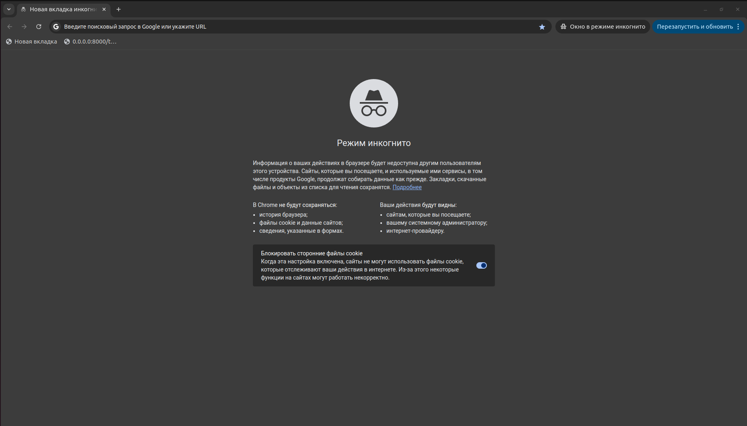
Task: Open a new tab with plus button
Action: pyautogui.click(x=119, y=9)
